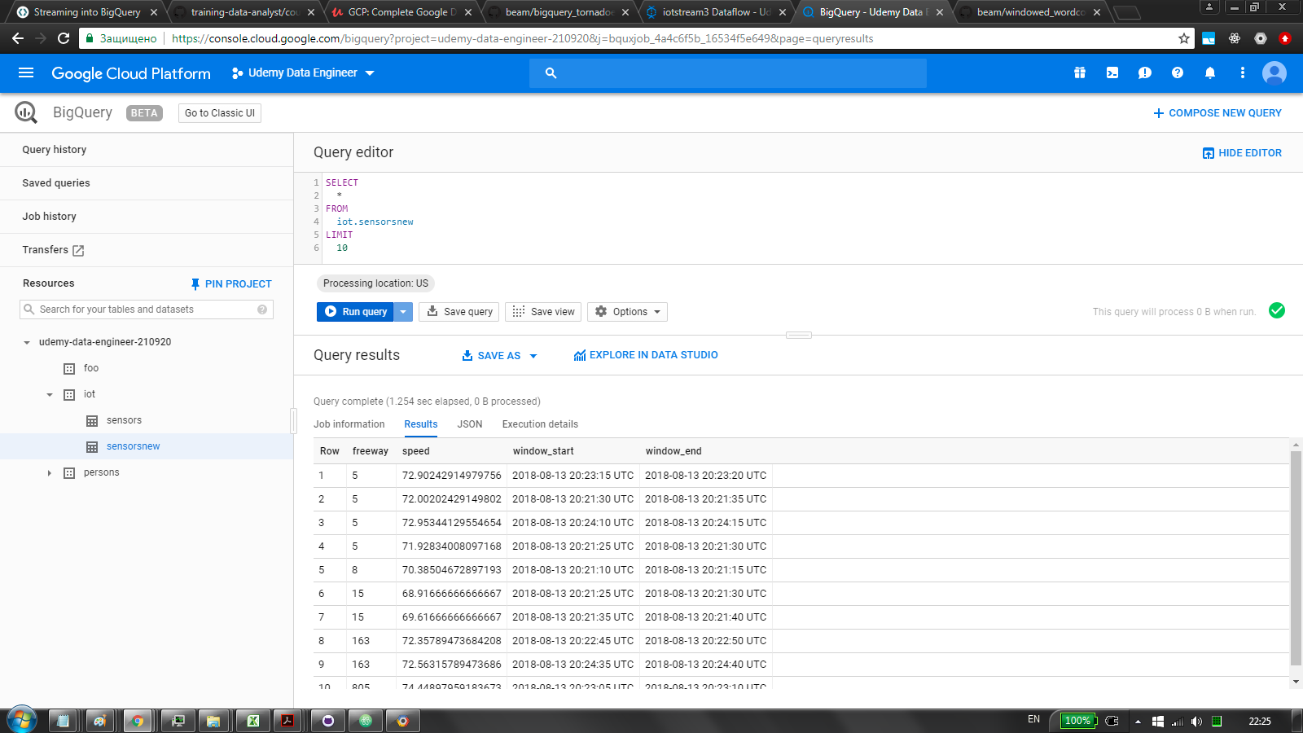The image size is (1303, 733).
Task: Open the Adobe Acrobat taskbar icon
Action: [x=287, y=721]
